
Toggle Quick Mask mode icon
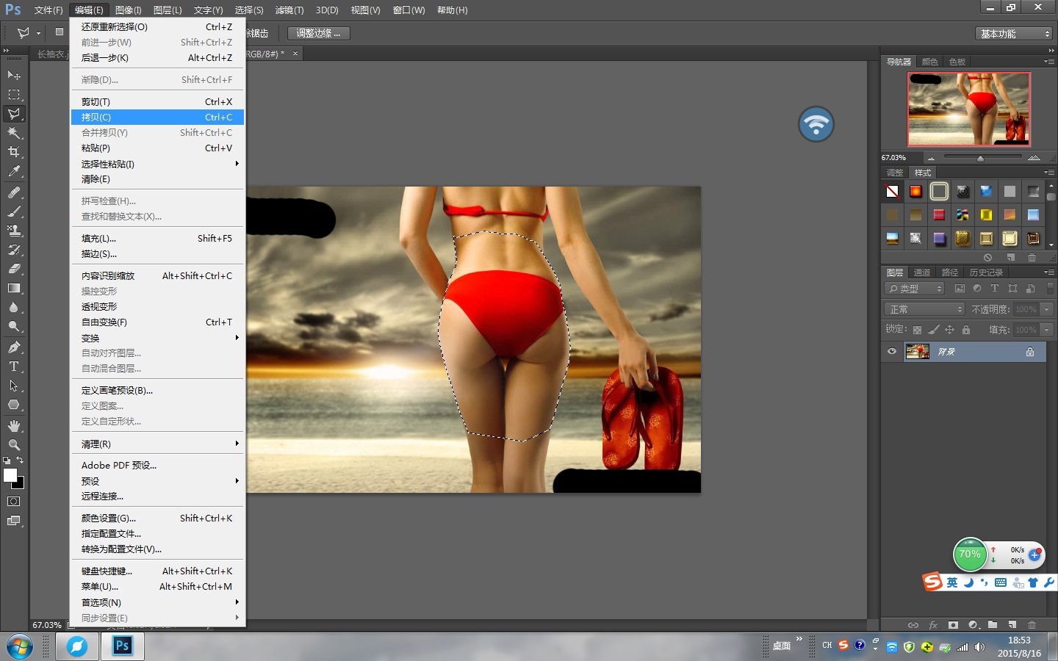[14, 502]
